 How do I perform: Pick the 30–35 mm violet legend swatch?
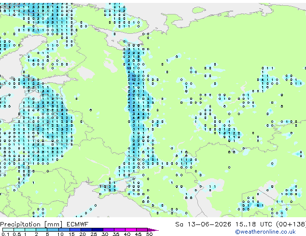tap(109, 230)
